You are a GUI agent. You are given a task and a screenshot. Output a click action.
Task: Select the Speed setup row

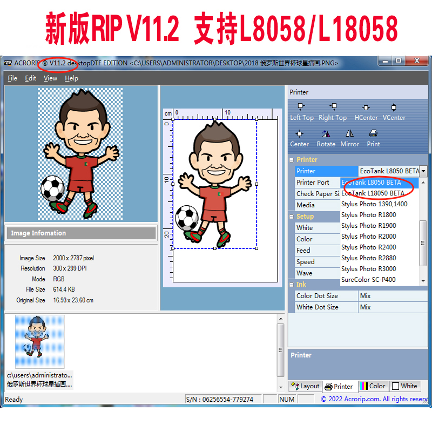coord(318,262)
